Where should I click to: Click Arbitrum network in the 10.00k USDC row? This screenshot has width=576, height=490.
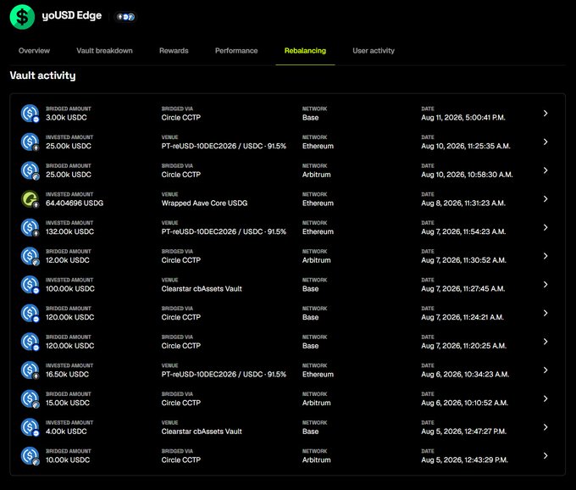[x=316, y=459]
